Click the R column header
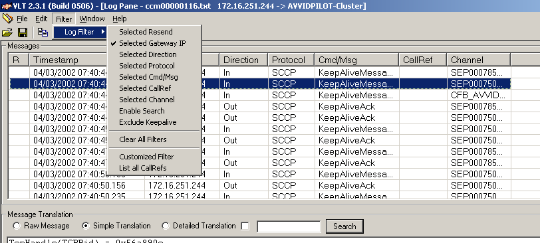This screenshot has width=540, height=243. click(19, 60)
